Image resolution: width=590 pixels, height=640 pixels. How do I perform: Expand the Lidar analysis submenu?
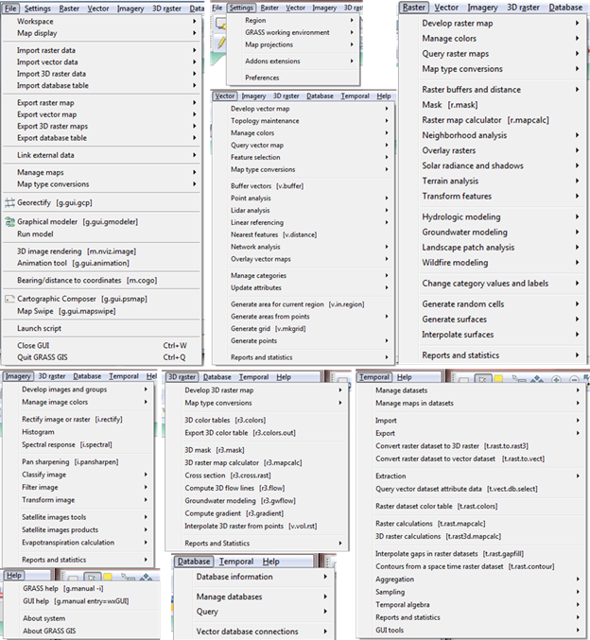click(x=386, y=210)
